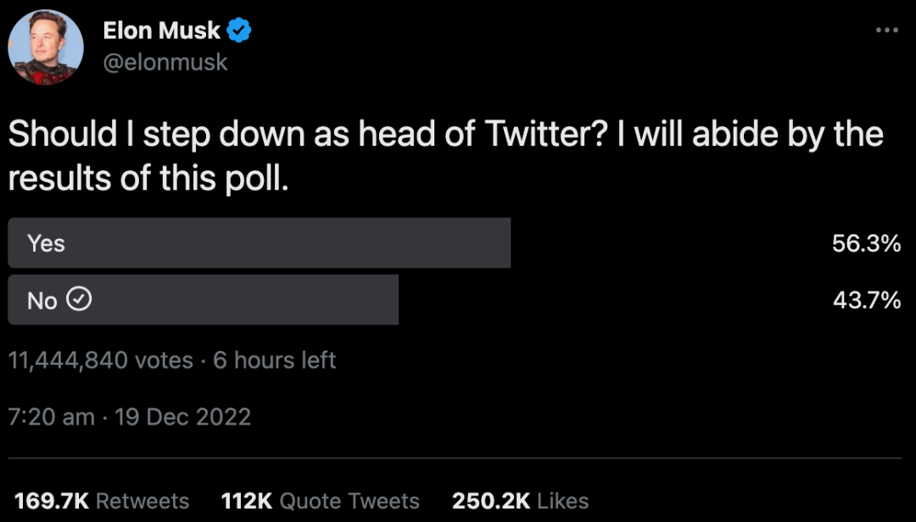
Task: Open the 7:20 am timestamp
Action: (x=52, y=417)
